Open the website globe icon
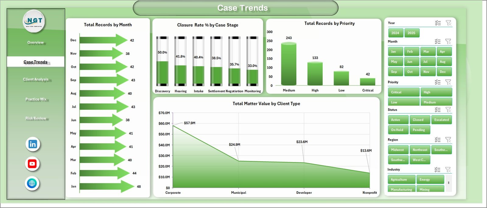 32,183
